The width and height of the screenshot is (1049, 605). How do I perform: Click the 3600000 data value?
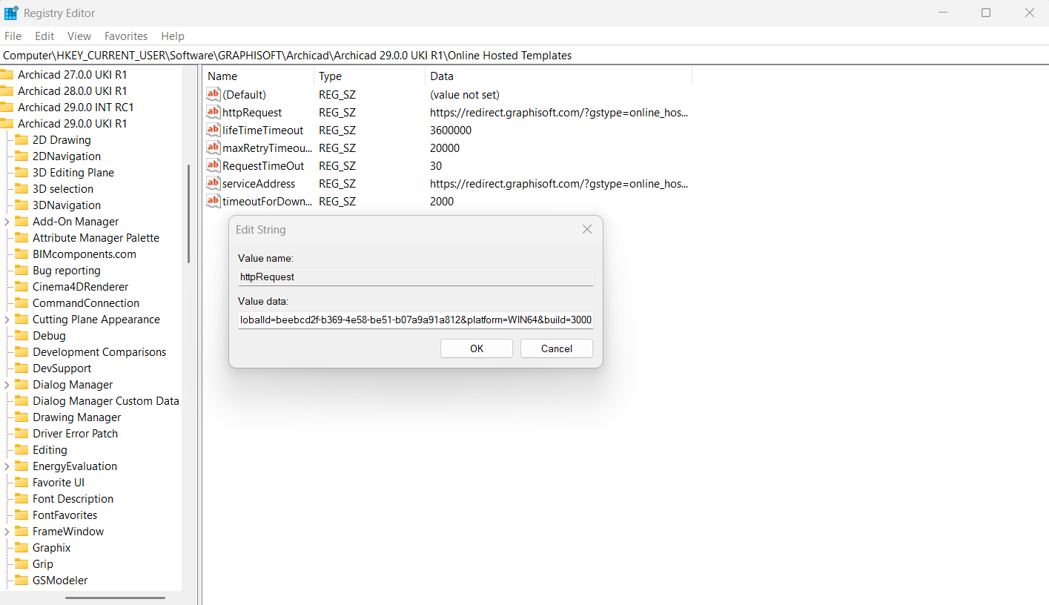pyautogui.click(x=451, y=130)
